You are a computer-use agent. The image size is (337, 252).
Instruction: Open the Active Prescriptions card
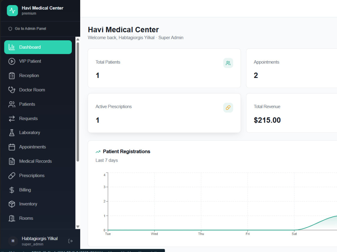point(164,113)
